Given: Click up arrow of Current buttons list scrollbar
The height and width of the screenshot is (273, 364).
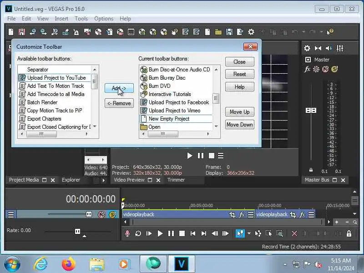Looking at the screenshot, I should pyautogui.click(x=216, y=70).
